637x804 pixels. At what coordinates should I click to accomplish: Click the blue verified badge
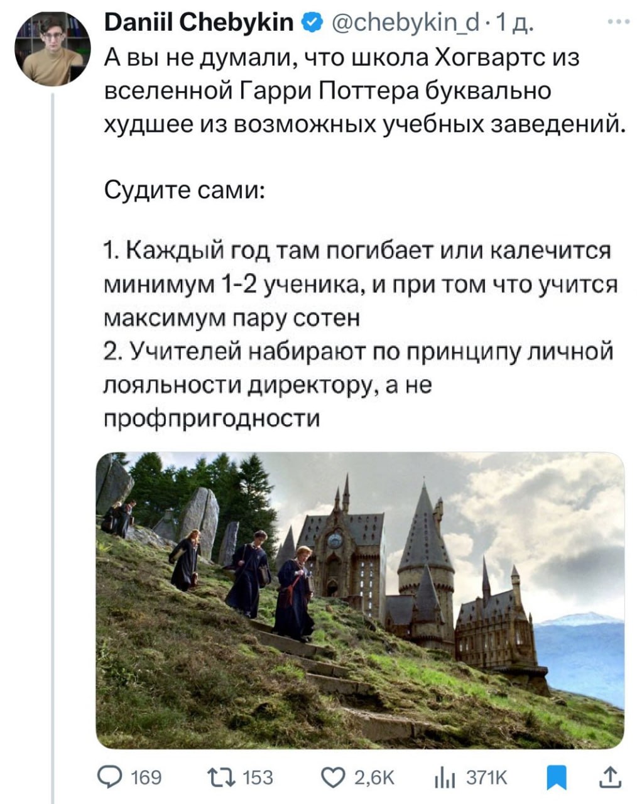coord(311,23)
